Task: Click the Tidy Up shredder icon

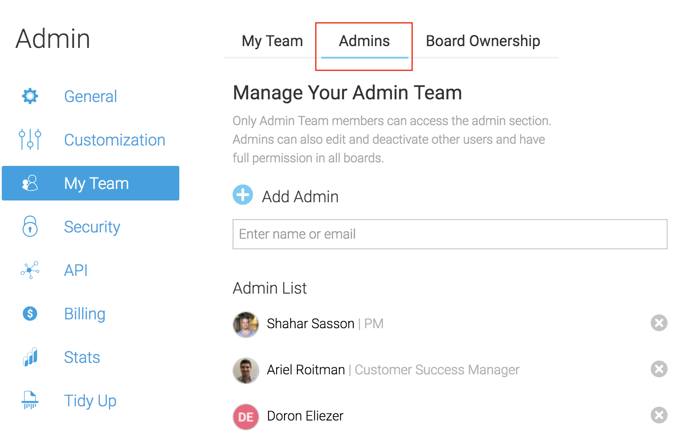Action: (30, 400)
